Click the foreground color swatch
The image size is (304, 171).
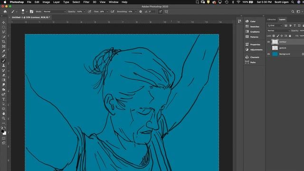[x=2, y=131]
